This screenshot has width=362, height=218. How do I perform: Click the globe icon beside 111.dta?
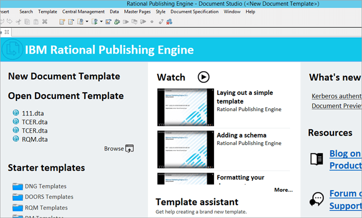16,113
